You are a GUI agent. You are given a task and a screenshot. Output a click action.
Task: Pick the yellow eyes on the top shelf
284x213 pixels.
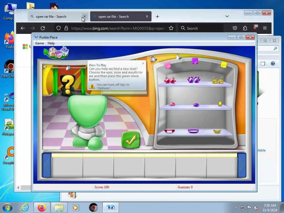click(218, 80)
